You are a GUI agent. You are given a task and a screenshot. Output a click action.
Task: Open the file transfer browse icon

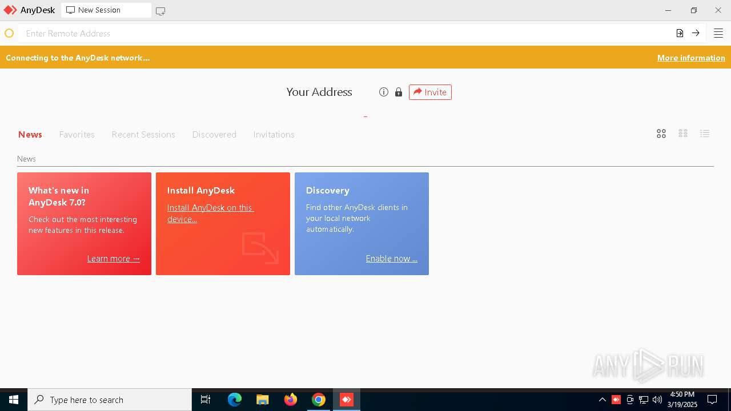[x=680, y=33]
